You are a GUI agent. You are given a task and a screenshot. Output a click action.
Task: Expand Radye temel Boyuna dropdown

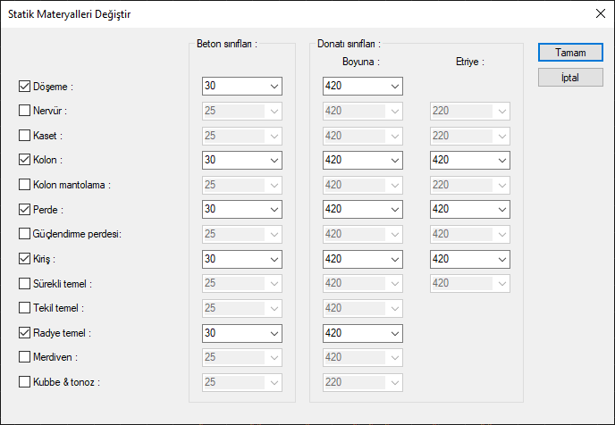click(393, 332)
